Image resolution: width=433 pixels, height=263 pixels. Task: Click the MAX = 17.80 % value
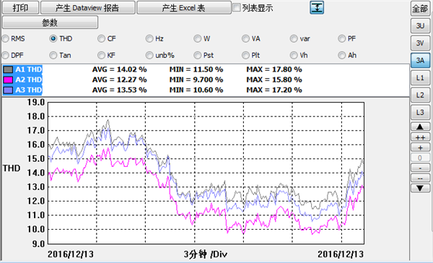pyautogui.click(x=274, y=69)
